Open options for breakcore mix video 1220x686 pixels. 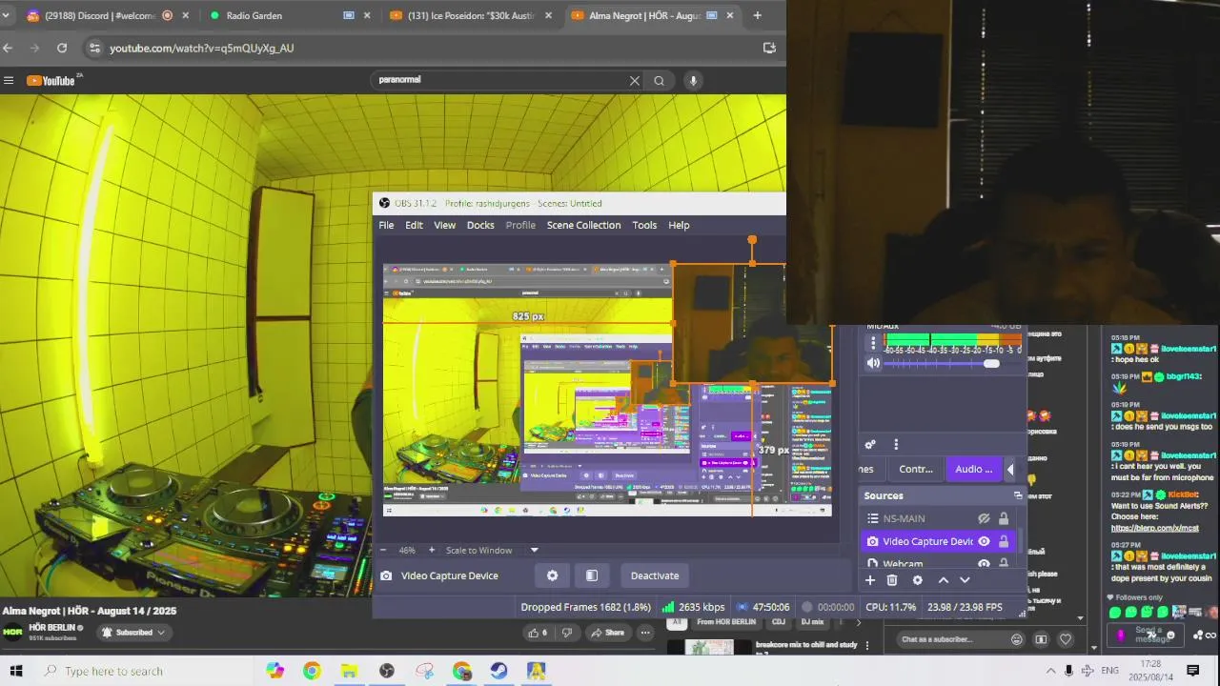coord(866,645)
